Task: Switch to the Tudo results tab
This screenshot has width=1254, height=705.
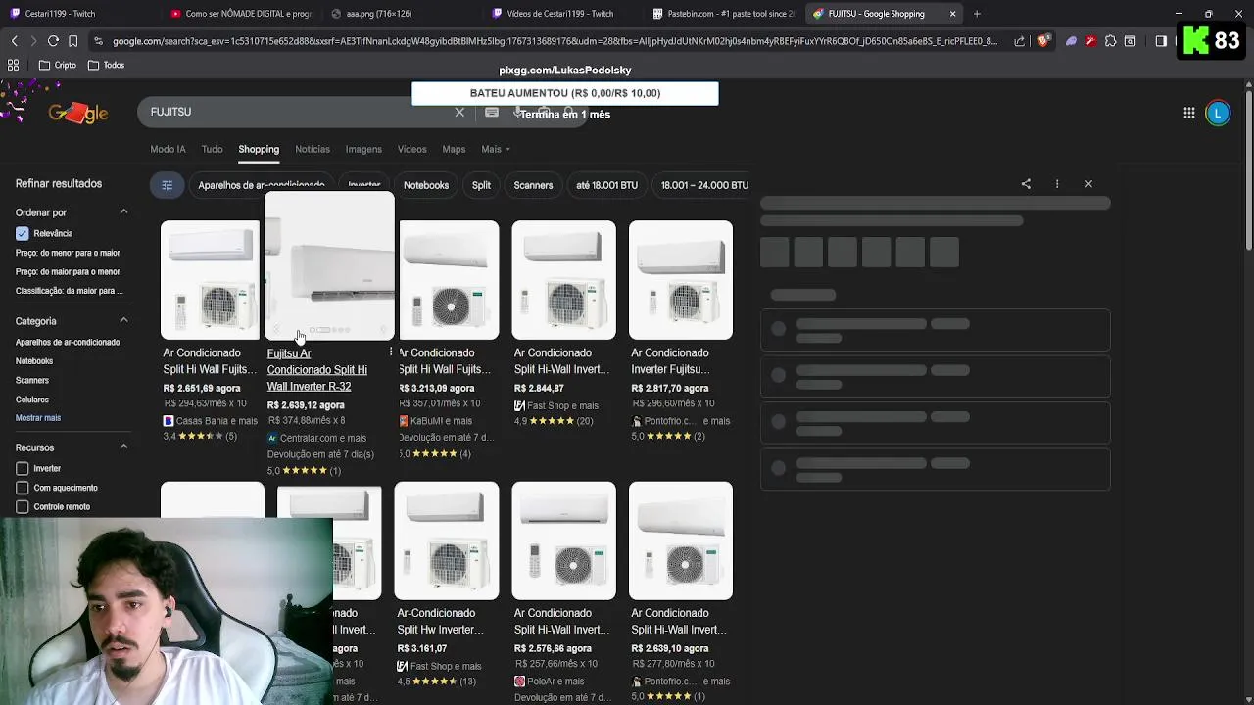Action: (x=212, y=149)
